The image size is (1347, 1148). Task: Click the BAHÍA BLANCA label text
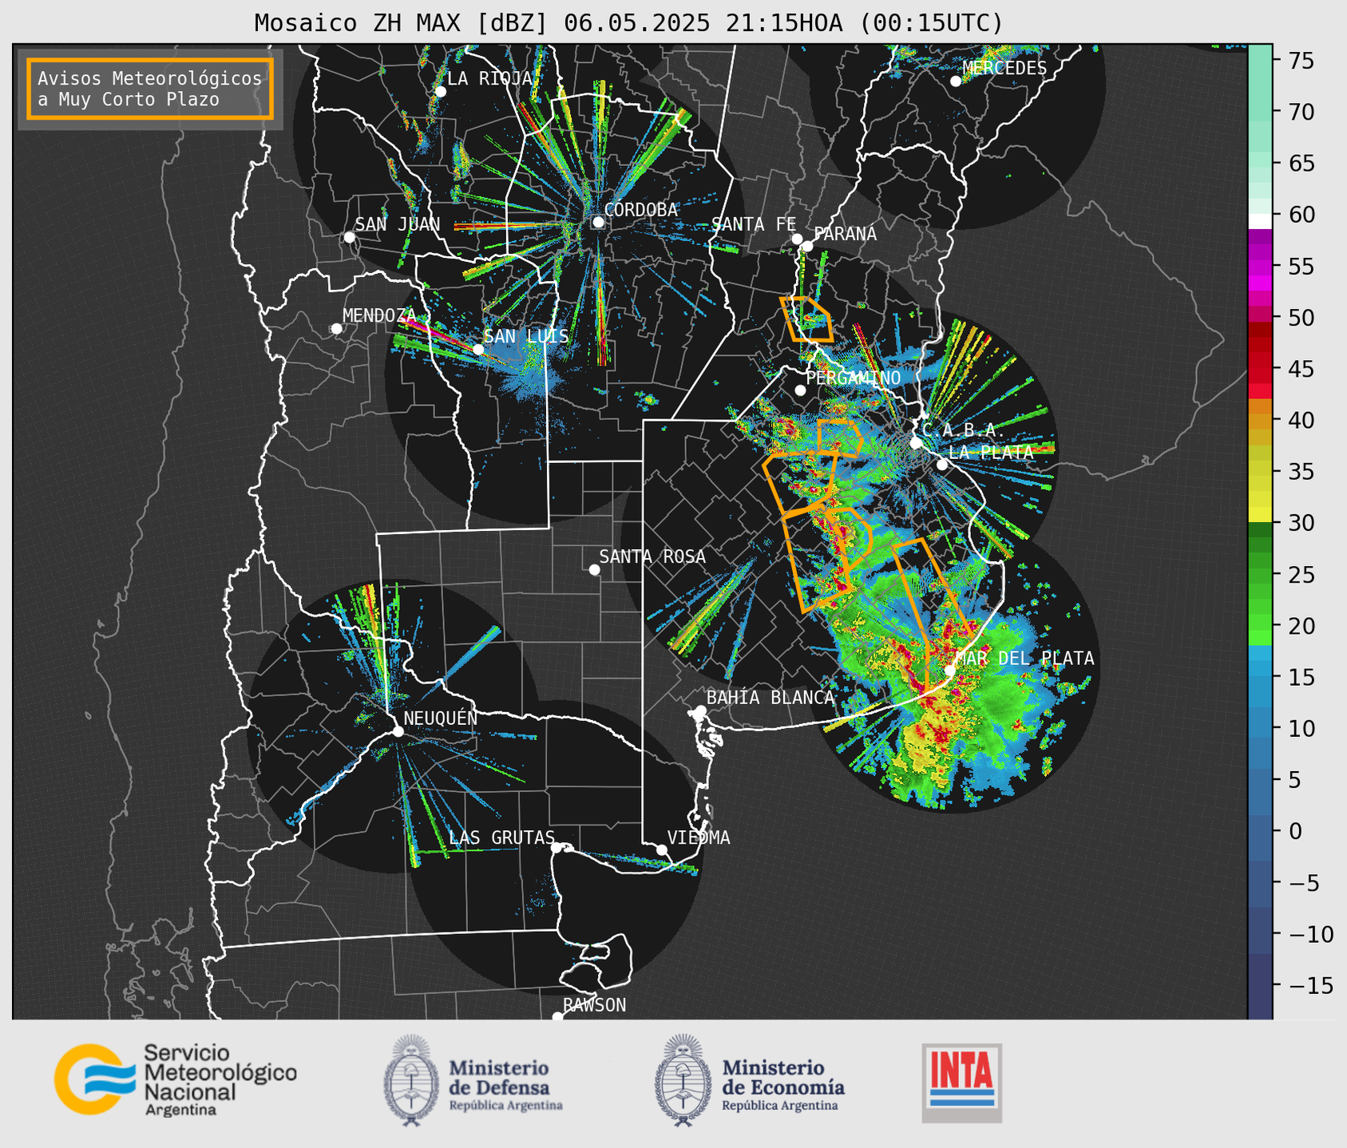(771, 697)
